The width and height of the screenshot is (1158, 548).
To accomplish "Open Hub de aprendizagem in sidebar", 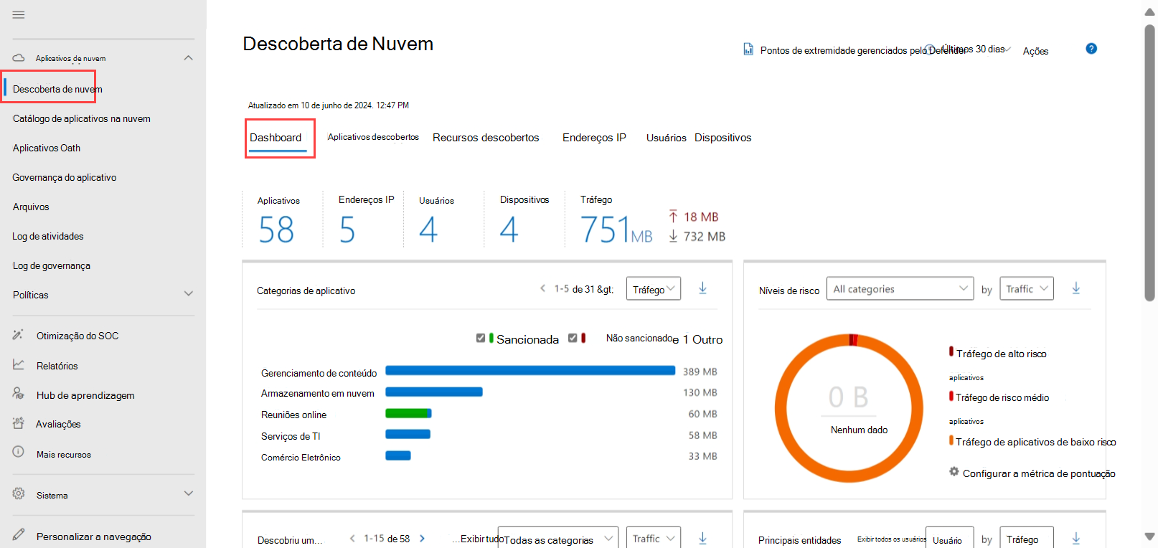I will coord(85,395).
